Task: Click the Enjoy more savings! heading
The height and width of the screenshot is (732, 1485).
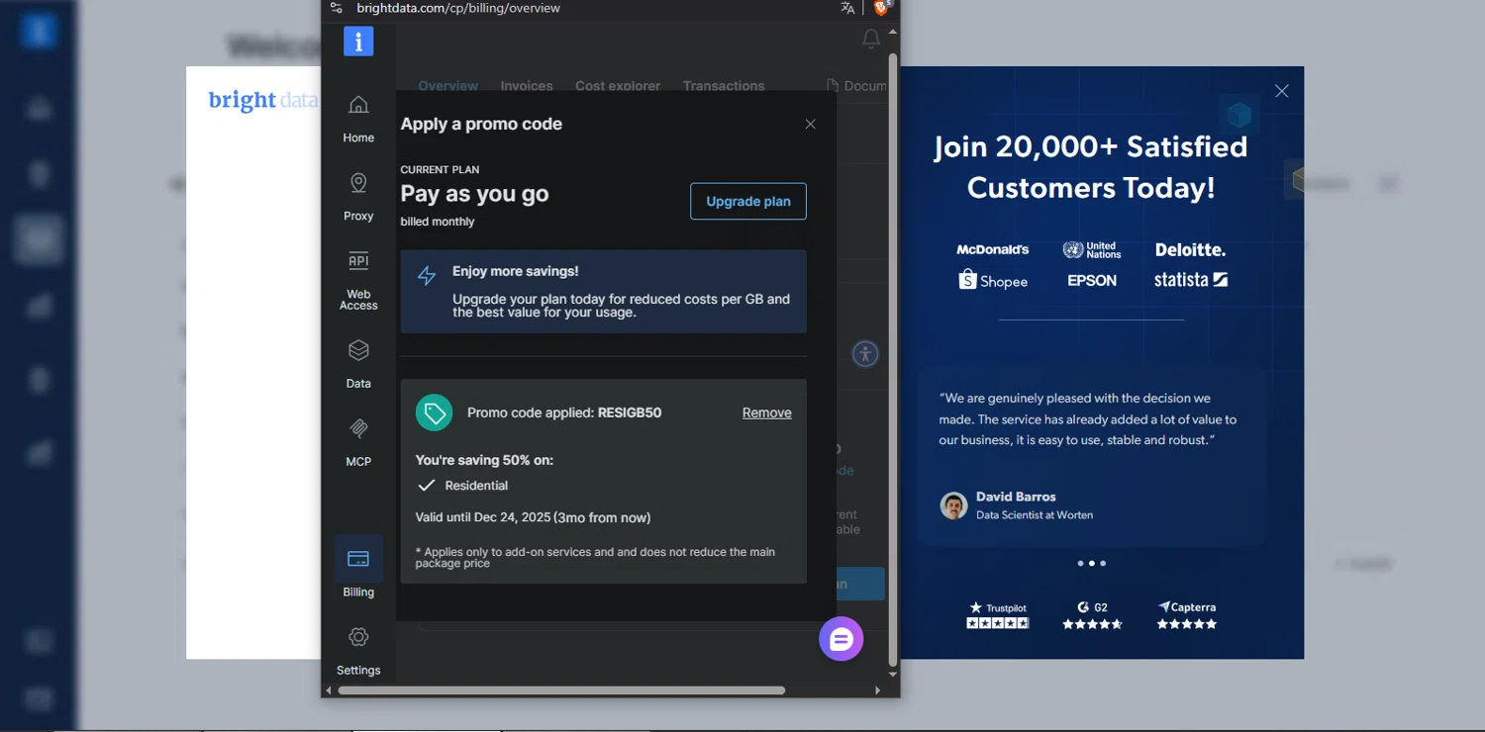Action: pyautogui.click(x=515, y=271)
